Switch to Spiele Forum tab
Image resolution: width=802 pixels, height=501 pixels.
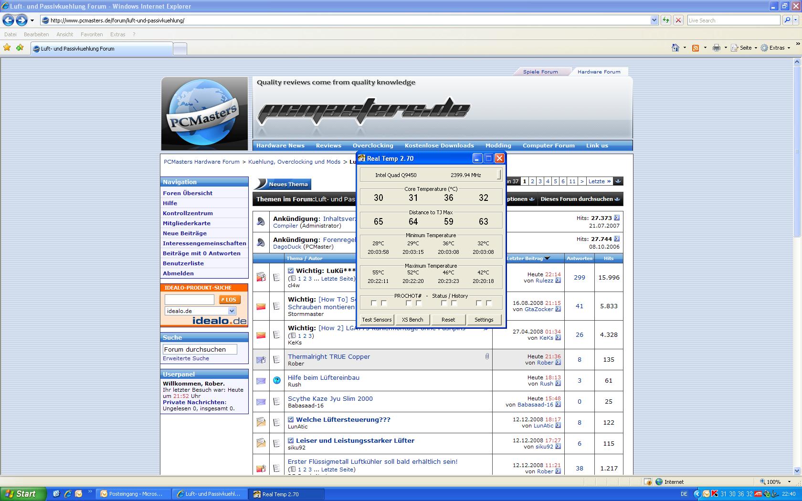[540, 72]
